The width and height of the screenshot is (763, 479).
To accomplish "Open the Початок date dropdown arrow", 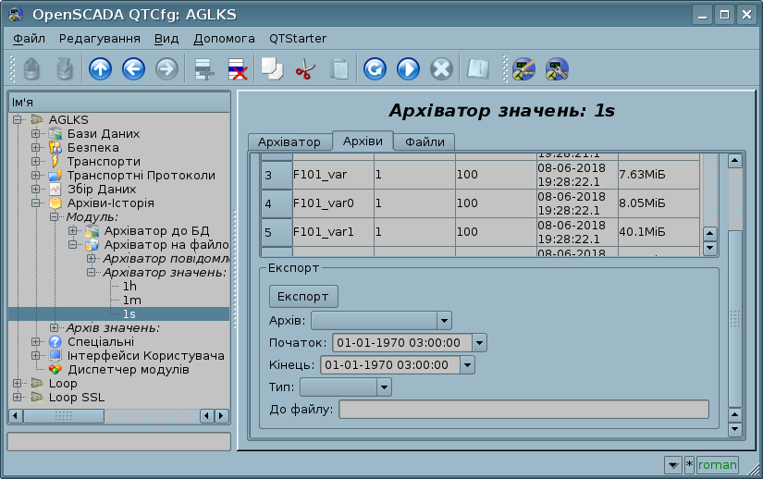I will (x=479, y=343).
